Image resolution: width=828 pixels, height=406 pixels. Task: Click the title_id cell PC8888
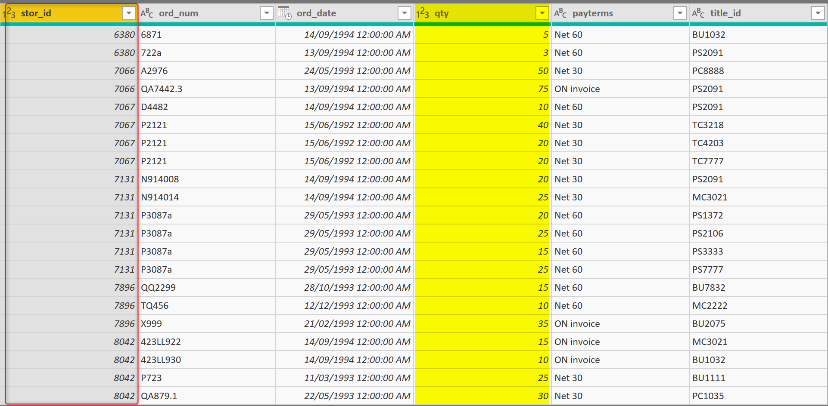(708, 71)
